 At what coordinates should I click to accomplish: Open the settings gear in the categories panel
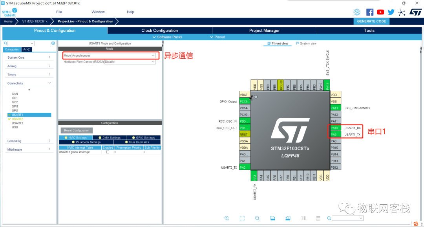pos(53,43)
